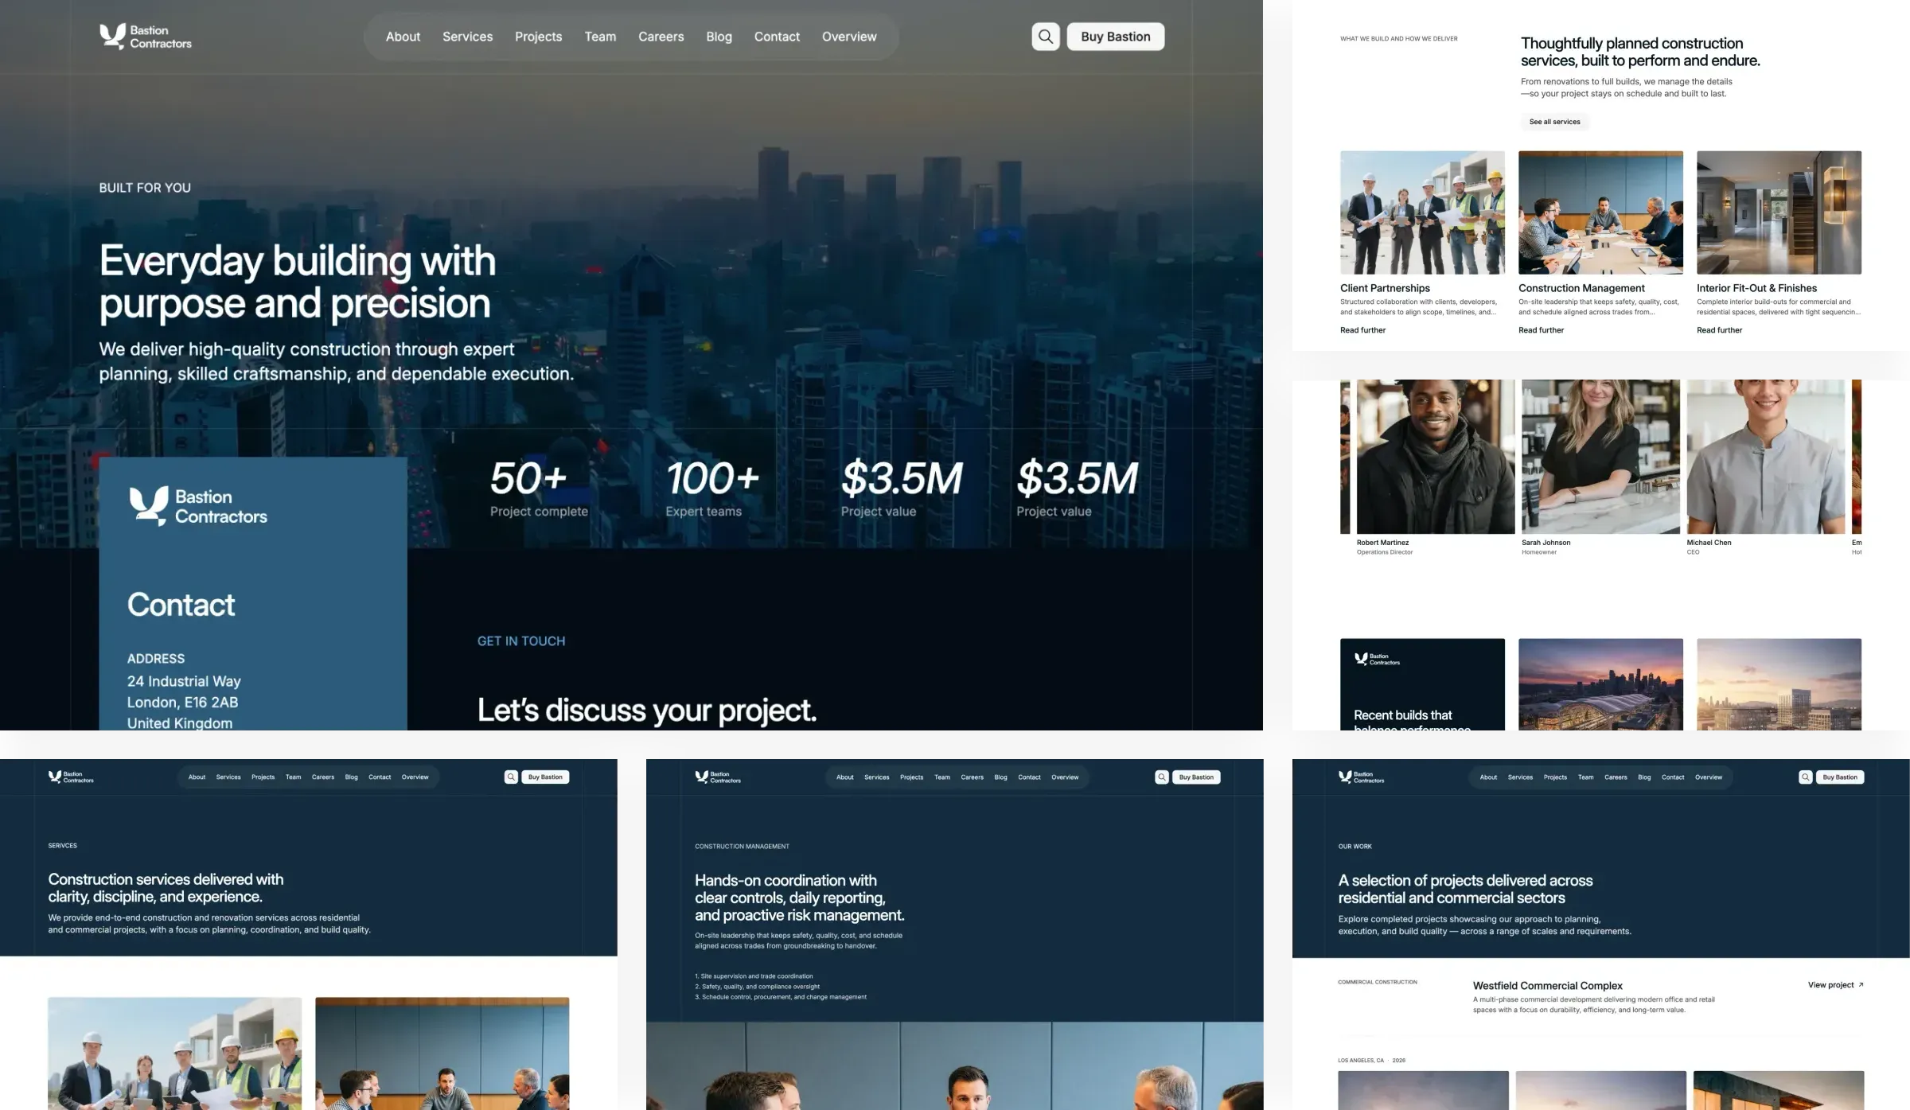Click the Bastion logo on the Recent builds card
Image resolution: width=1910 pixels, height=1110 pixels.
(1378, 659)
